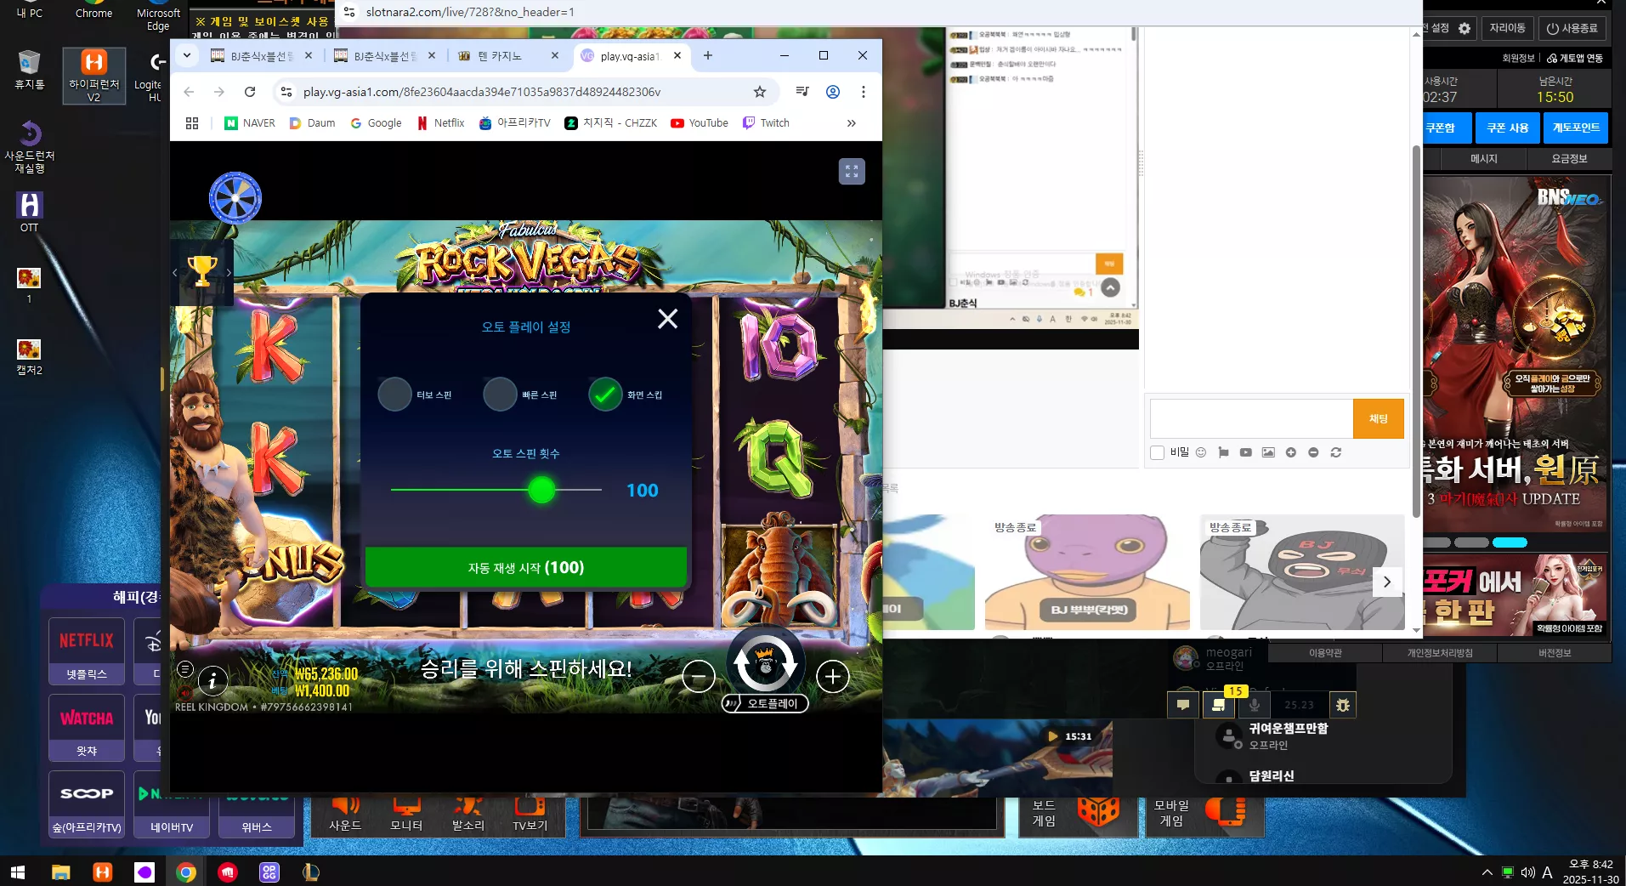Bookmark this page with the star icon

[760, 92]
